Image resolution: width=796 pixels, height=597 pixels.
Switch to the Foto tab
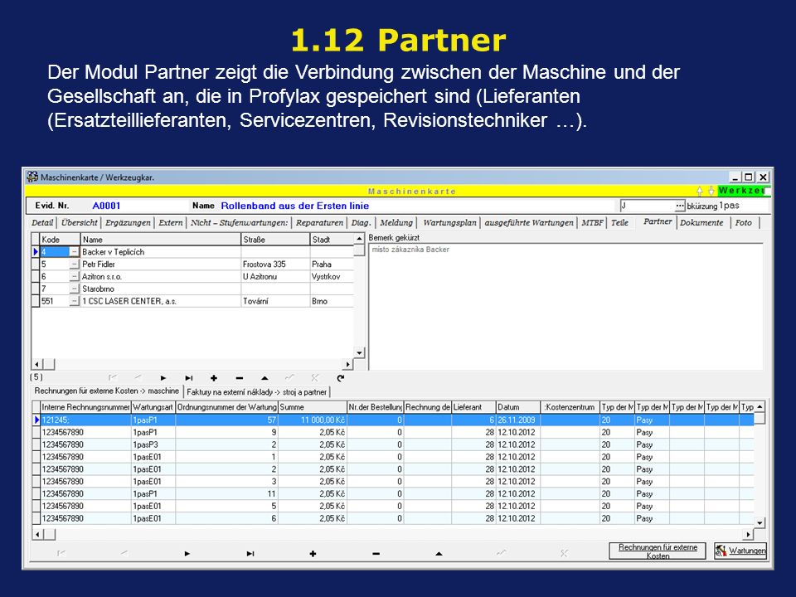click(743, 223)
